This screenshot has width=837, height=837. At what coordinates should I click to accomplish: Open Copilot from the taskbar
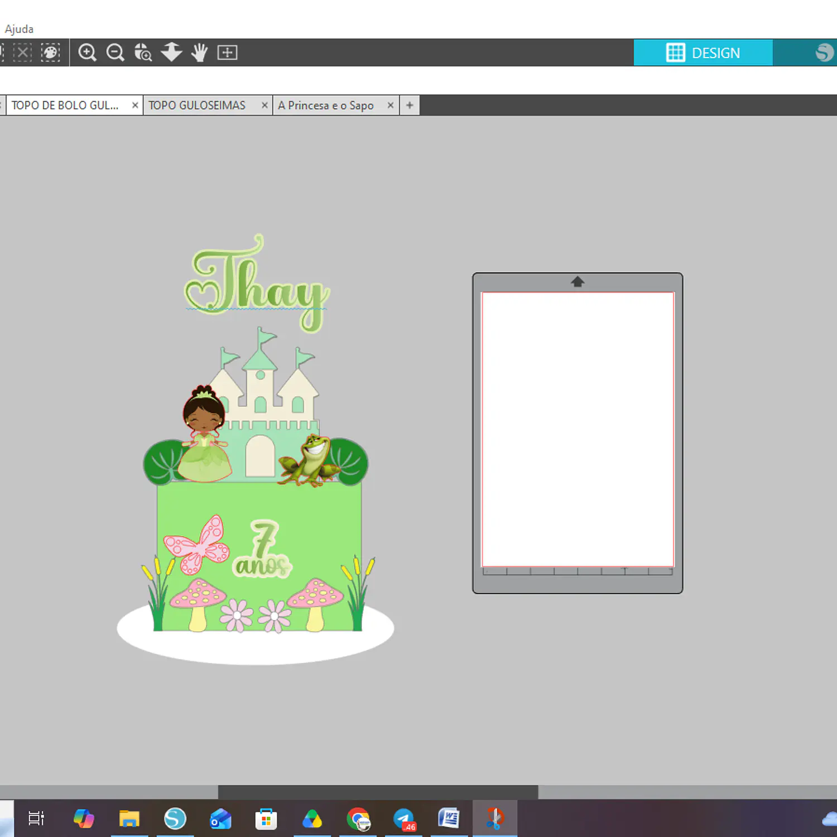click(x=84, y=819)
